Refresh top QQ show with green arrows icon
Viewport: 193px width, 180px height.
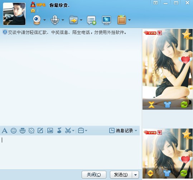184,105
